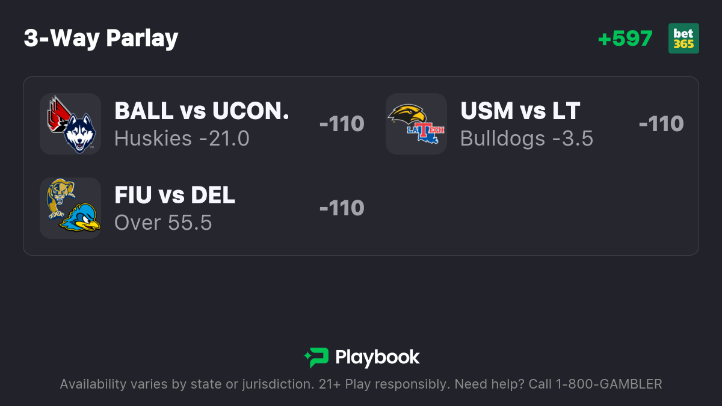Click the -110 odds for Huskies leg
Screen dimensions: 722x406
(342, 124)
